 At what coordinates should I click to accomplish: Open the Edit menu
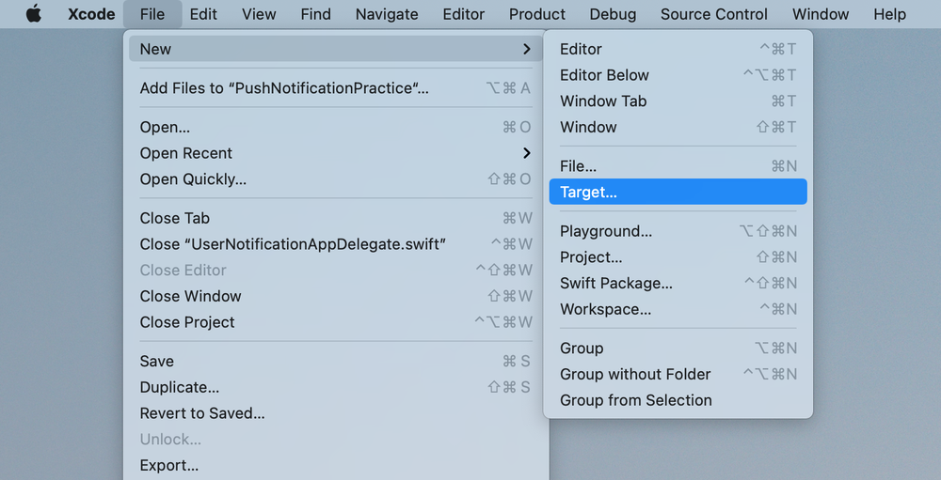click(x=203, y=14)
